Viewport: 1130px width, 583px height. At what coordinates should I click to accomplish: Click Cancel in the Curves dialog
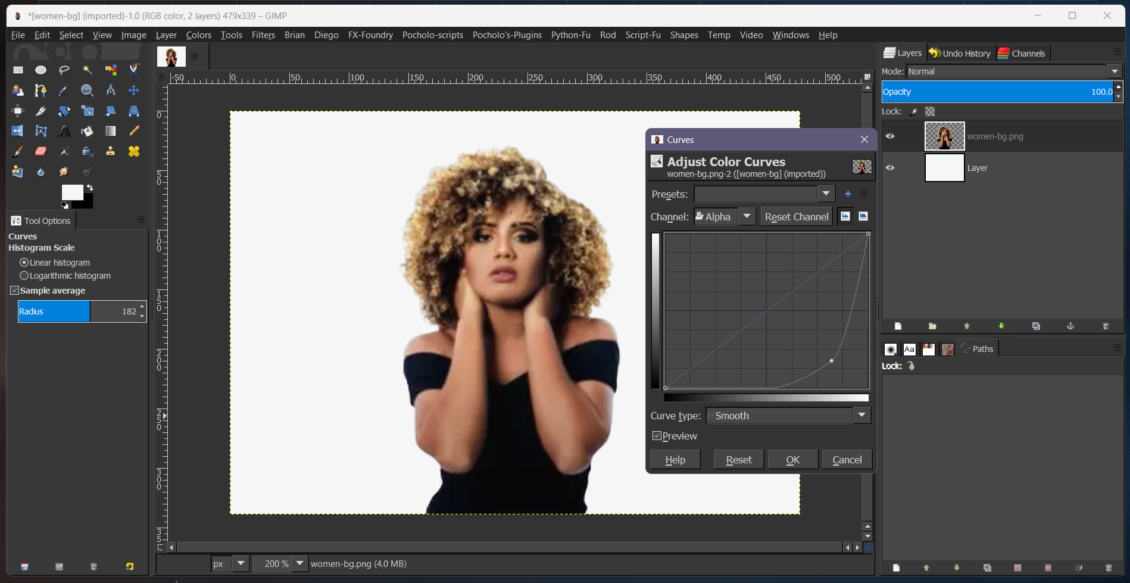point(847,460)
